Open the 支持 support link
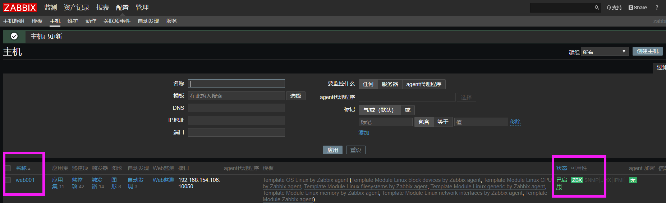666x203 pixels. (614, 8)
